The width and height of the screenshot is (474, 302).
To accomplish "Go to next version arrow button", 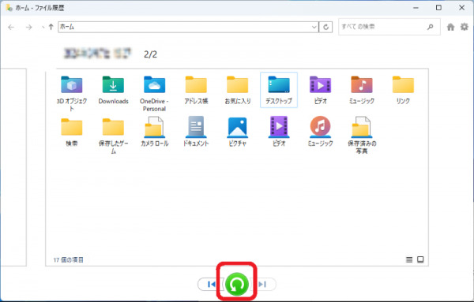I will pos(263,284).
